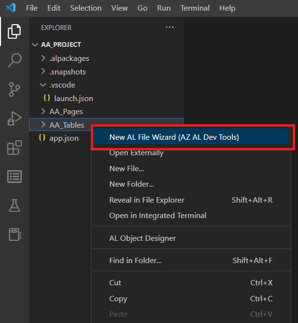
Task: Choose Reveal in File Explorer
Action: click(191, 200)
